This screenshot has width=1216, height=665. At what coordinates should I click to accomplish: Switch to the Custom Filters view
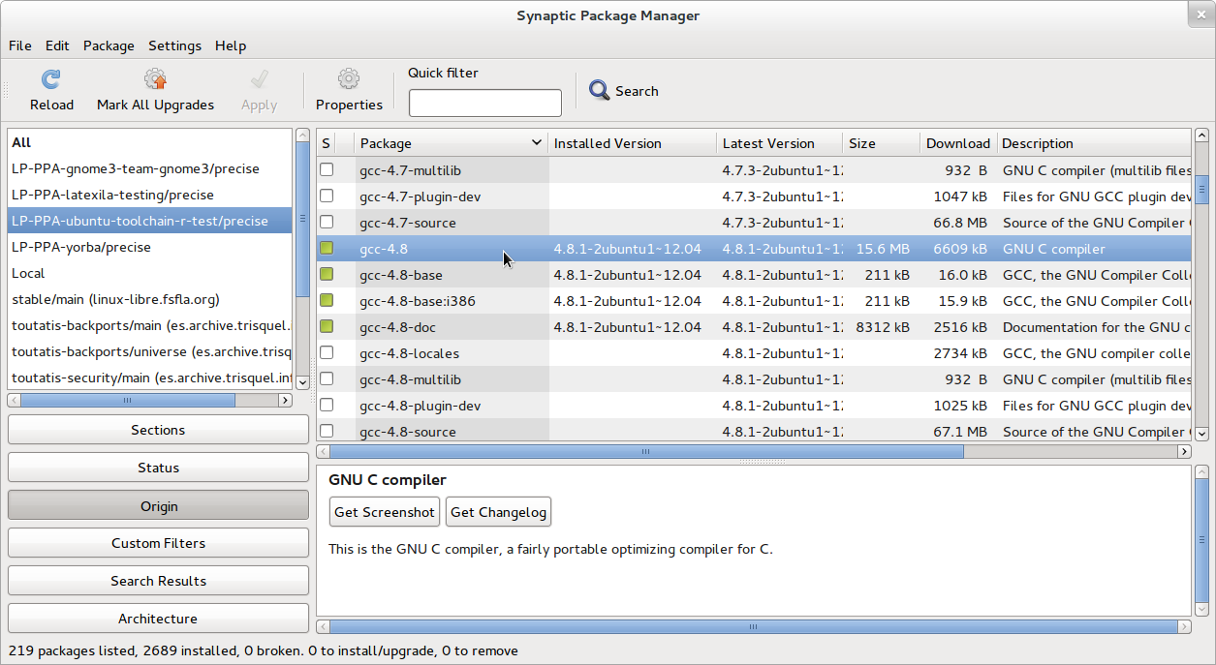(x=158, y=543)
